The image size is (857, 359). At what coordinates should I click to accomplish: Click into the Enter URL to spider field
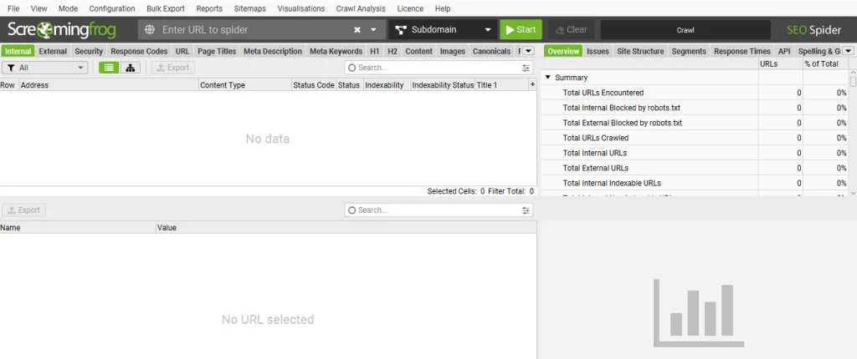[x=251, y=29]
